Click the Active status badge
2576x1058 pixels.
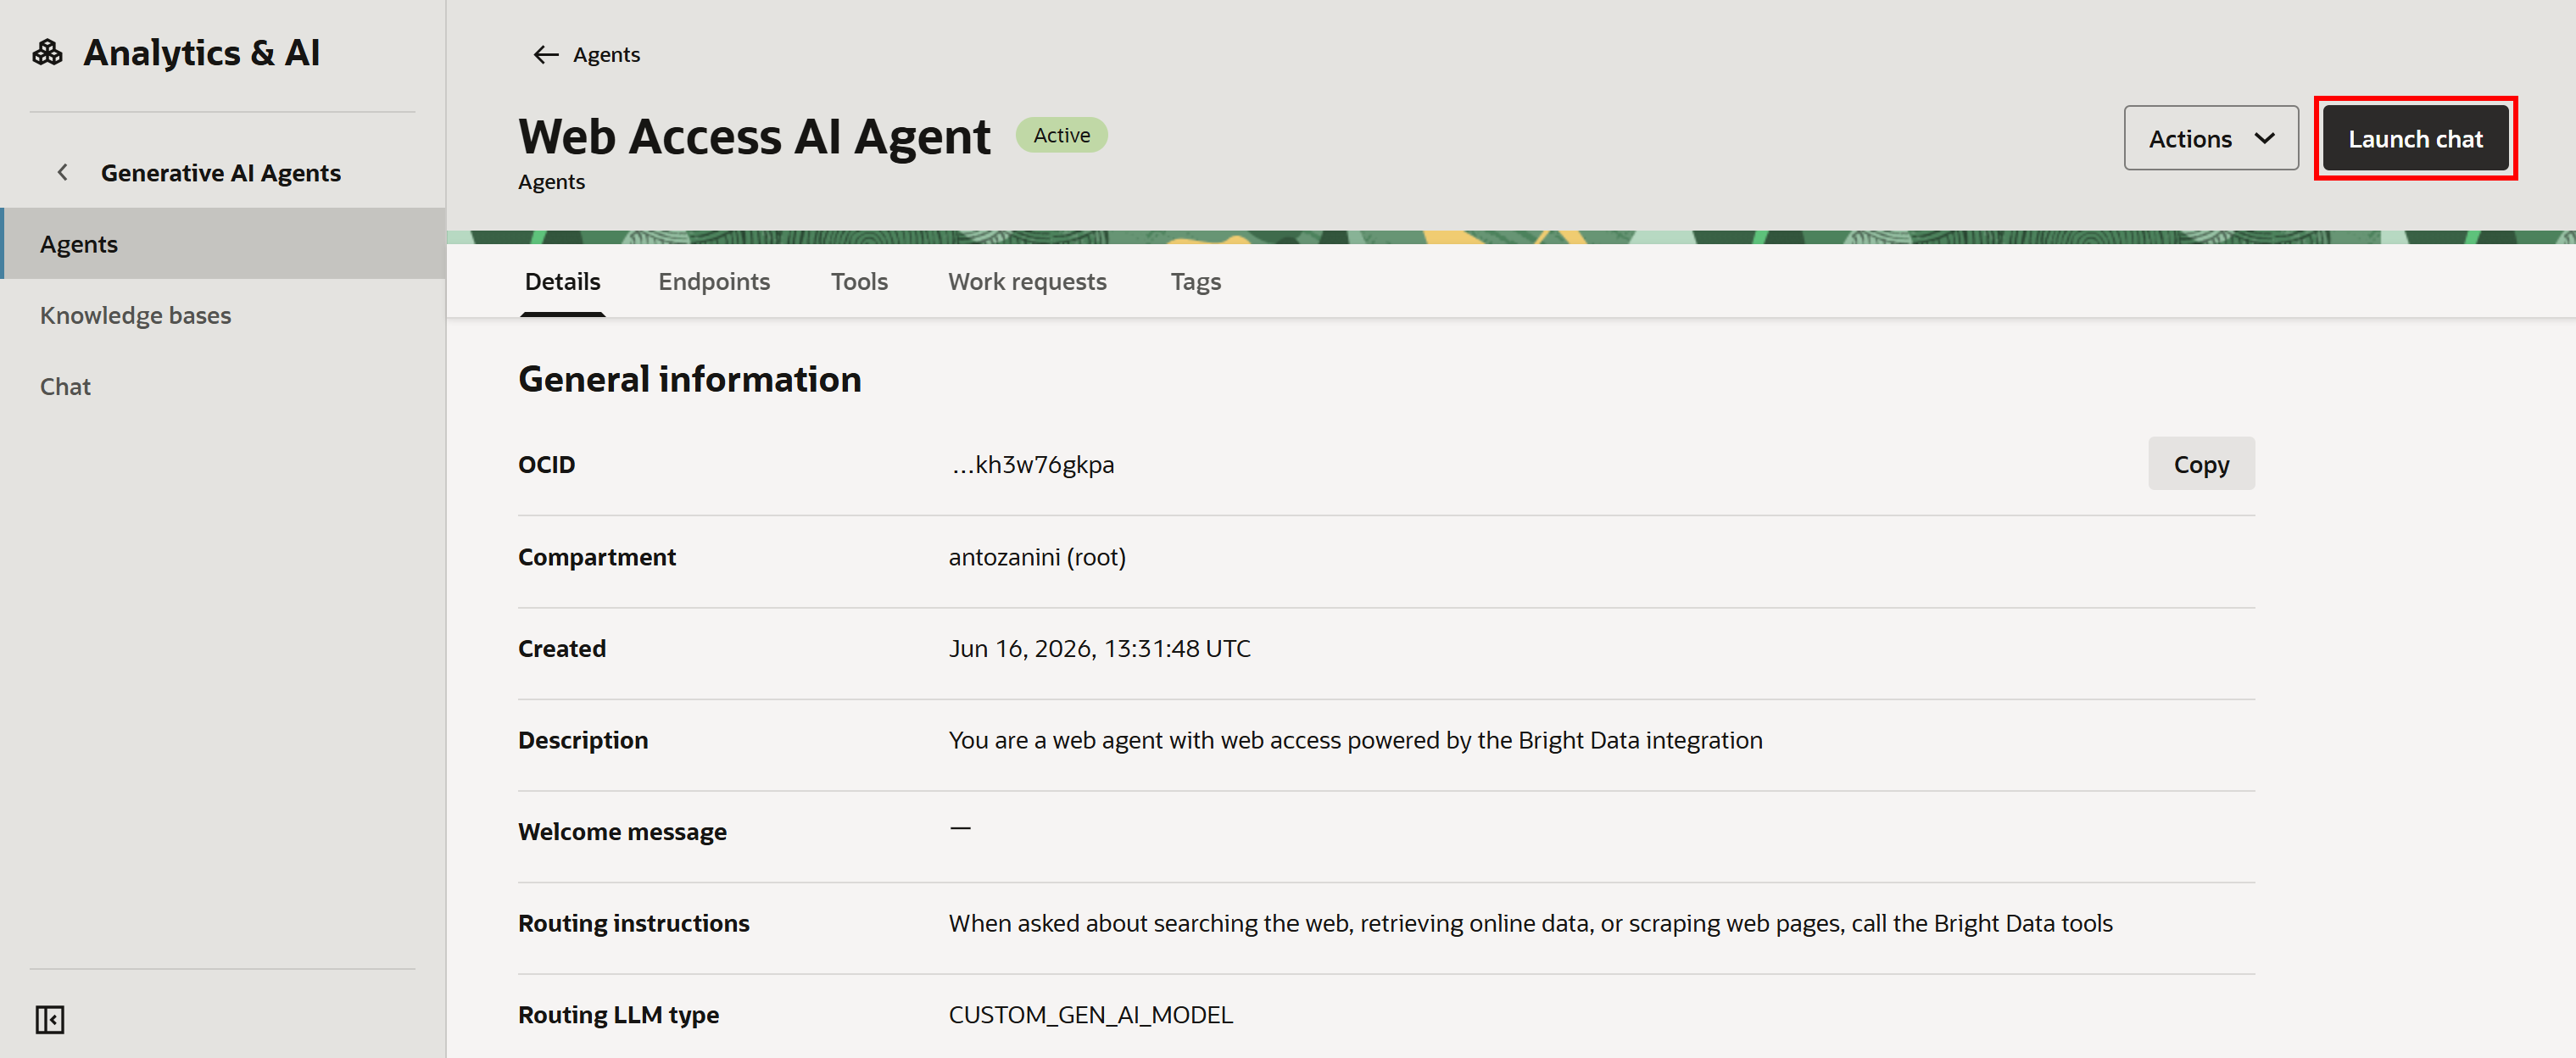click(1061, 135)
